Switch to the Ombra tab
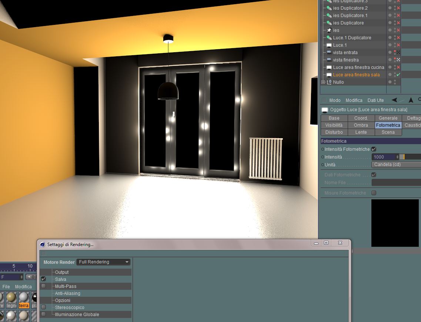 point(361,125)
